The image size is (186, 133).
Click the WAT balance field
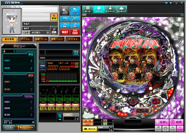tap(36, 28)
